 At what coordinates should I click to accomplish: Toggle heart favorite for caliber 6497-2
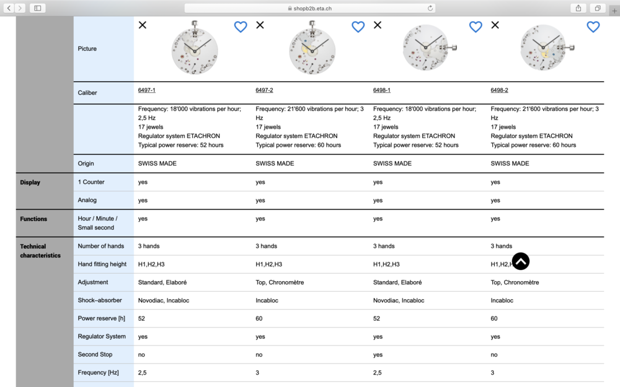358,27
